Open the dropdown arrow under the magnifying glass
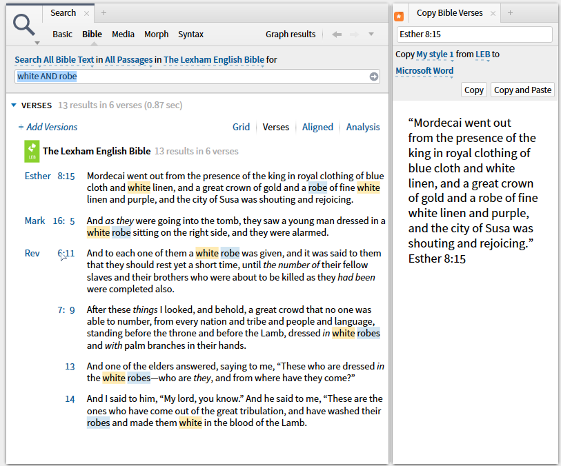This screenshot has height=466, width=561. coord(37,43)
